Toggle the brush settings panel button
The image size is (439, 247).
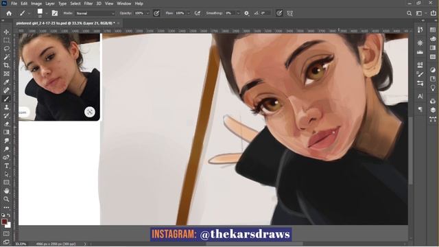[x=55, y=13]
